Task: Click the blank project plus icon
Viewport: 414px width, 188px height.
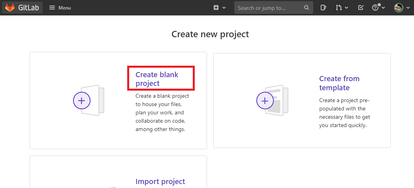Action: pyautogui.click(x=82, y=101)
